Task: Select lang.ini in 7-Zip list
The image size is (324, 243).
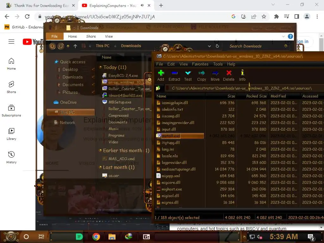Action: tap(168, 149)
